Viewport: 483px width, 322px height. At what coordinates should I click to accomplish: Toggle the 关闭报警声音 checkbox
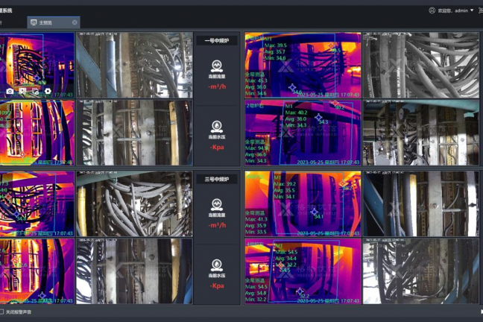pyautogui.click(x=2, y=312)
